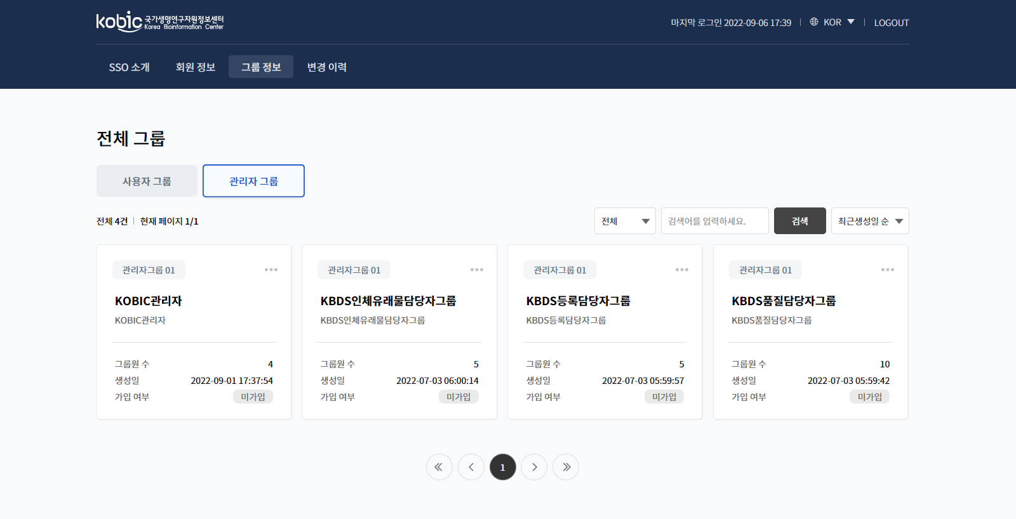Open the KBDS인체유래물담당자그룹 group title

coord(389,301)
